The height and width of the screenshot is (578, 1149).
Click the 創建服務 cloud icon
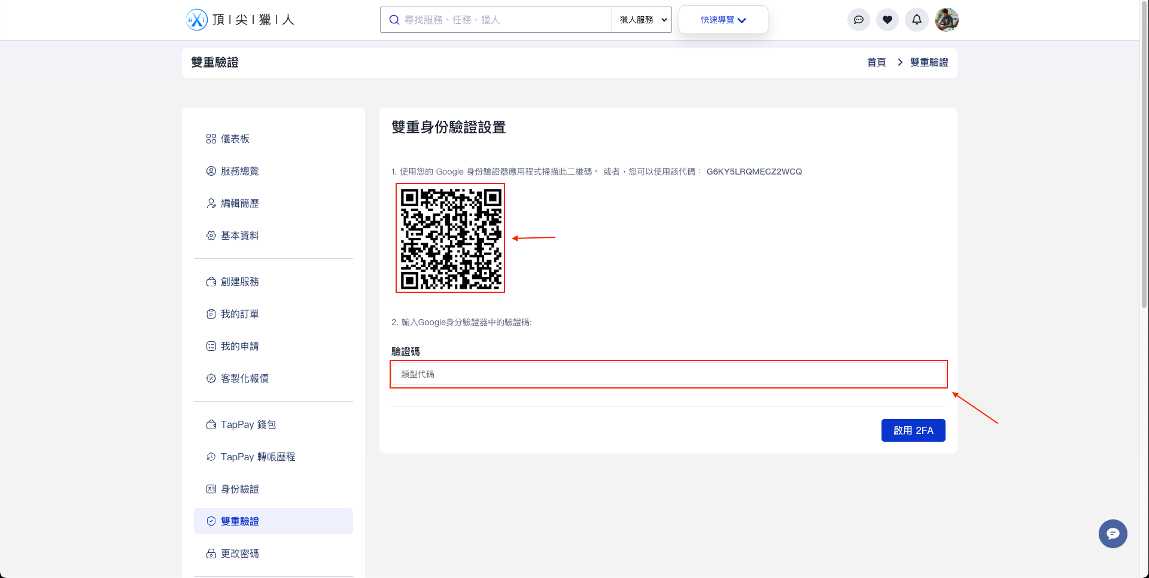(211, 282)
